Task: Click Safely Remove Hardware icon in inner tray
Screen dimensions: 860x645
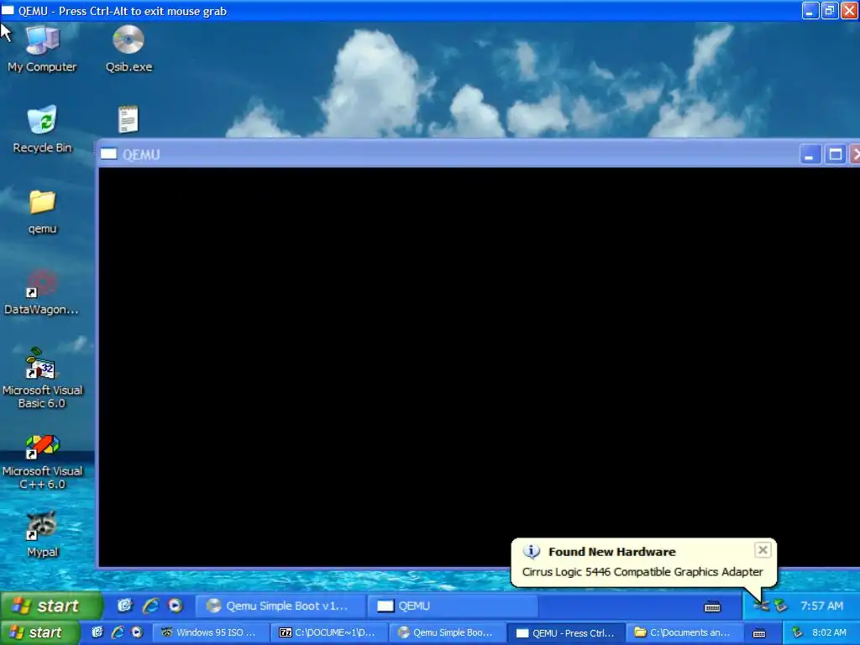Action: [780, 606]
